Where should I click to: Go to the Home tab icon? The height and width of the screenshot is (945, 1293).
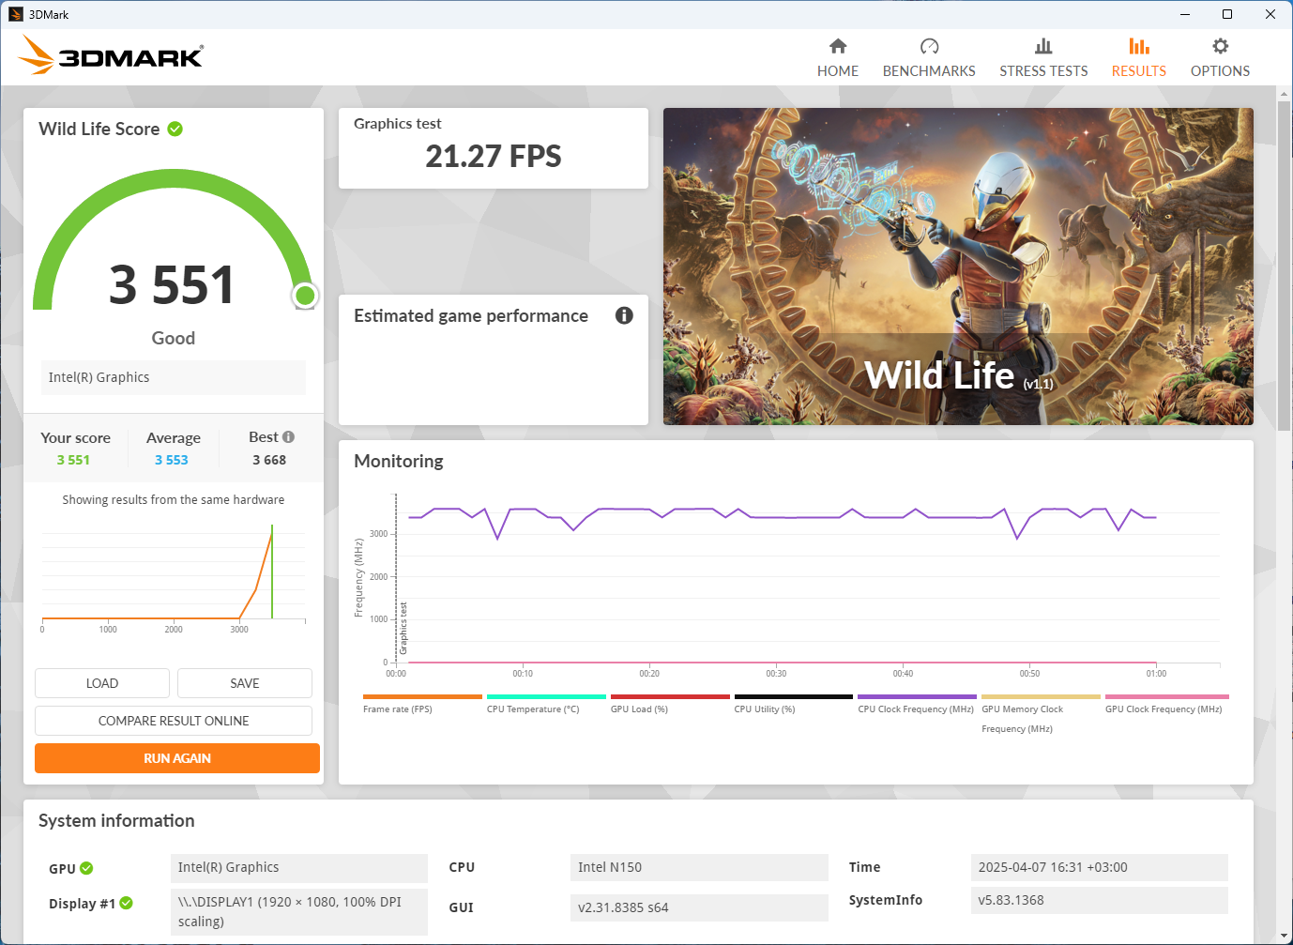click(x=838, y=46)
